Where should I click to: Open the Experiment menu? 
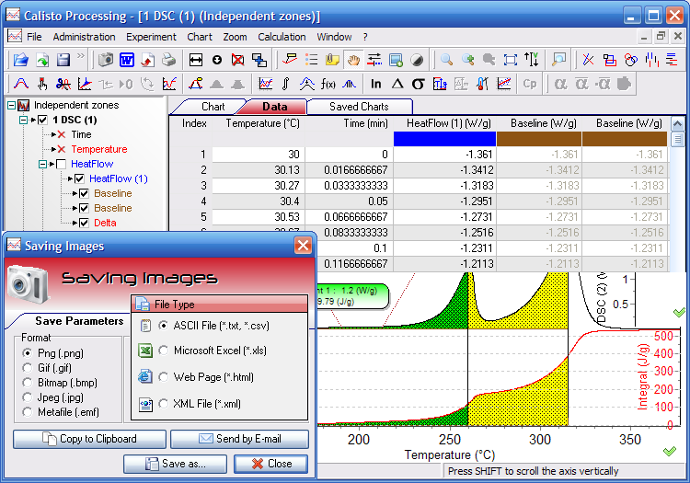[151, 37]
